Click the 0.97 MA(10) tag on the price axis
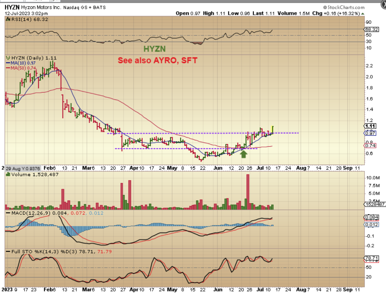Screen dimensions: 386x293 click(370, 133)
